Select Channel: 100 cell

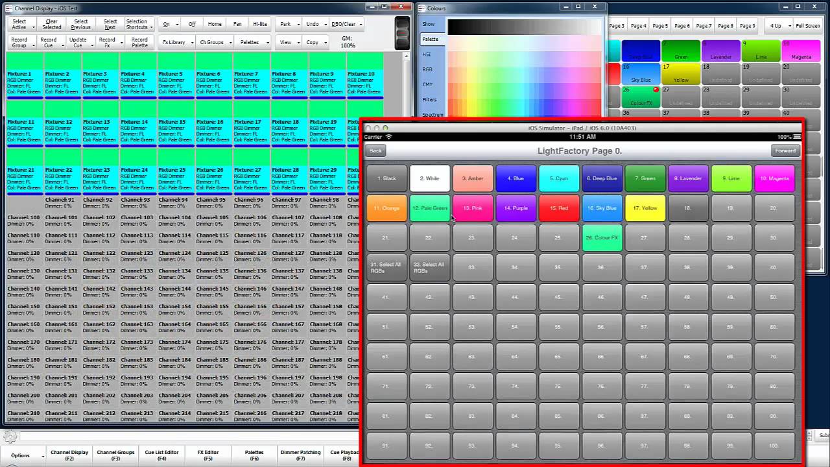point(25,221)
